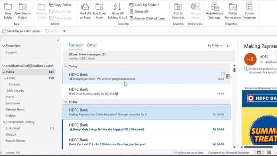Flag the Shopping on mind email
The width and height of the screenshot is (277, 156).
click(x=223, y=74)
